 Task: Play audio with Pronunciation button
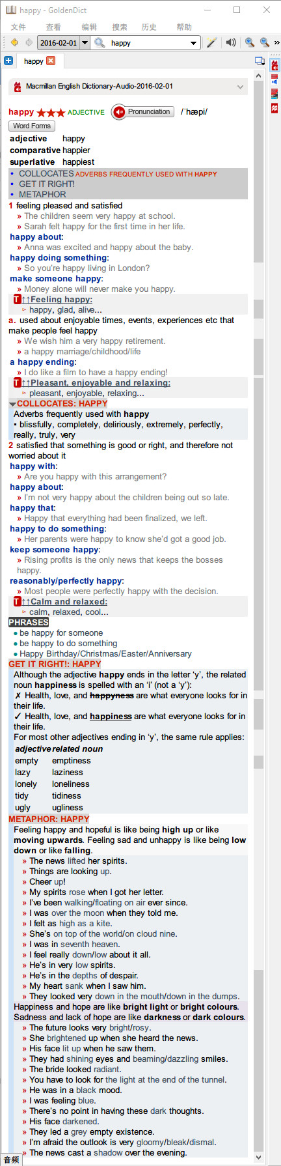coord(143,112)
